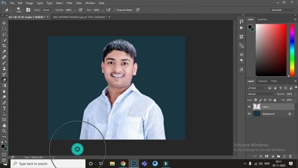The image size is (298, 168).
Task: Click the Add layer style fx icon
Action: coord(261,156)
